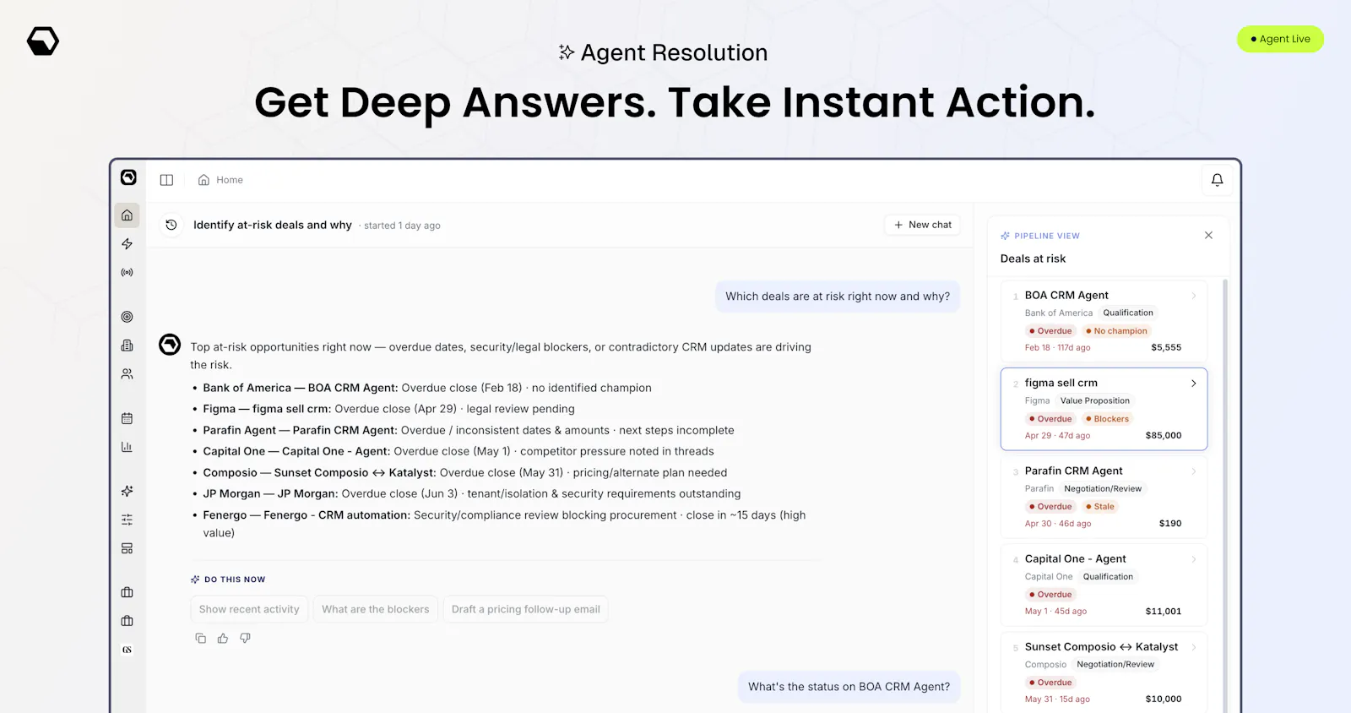Toggle the sidebar panel icon
1351x713 pixels.
tap(166, 180)
